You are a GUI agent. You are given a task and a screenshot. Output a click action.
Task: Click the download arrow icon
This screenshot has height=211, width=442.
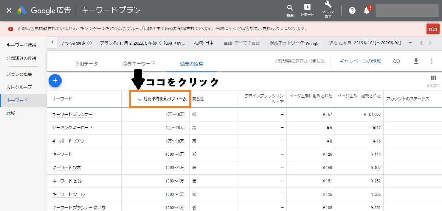coord(416,61)
